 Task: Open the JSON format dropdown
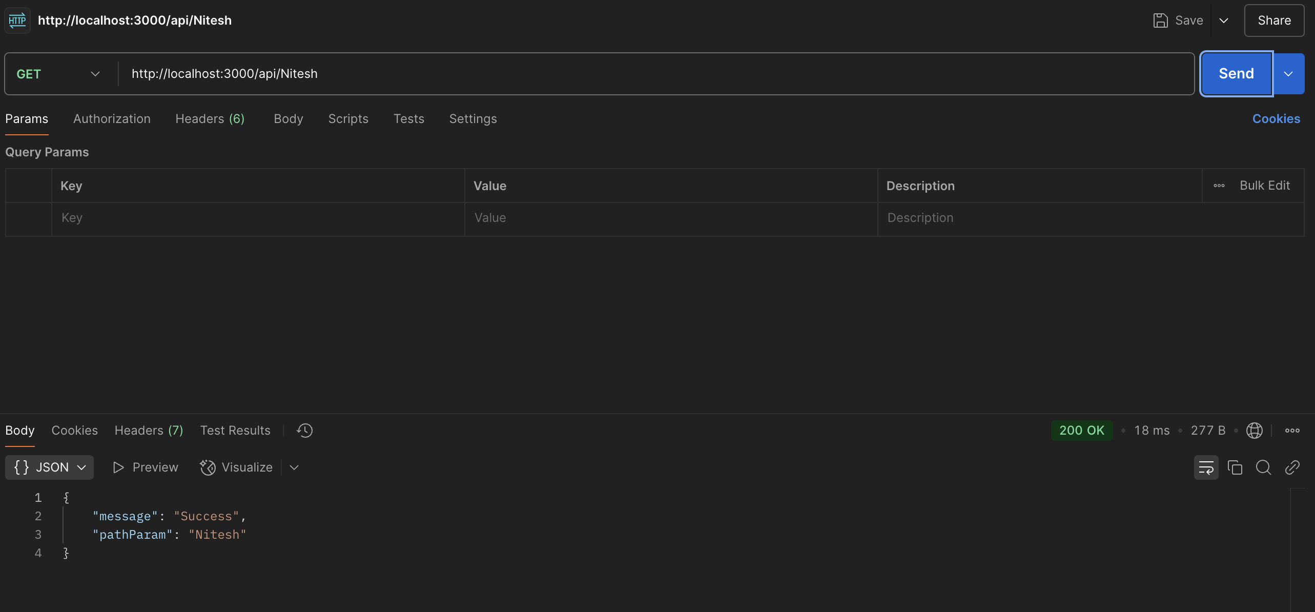pos(49,467)
